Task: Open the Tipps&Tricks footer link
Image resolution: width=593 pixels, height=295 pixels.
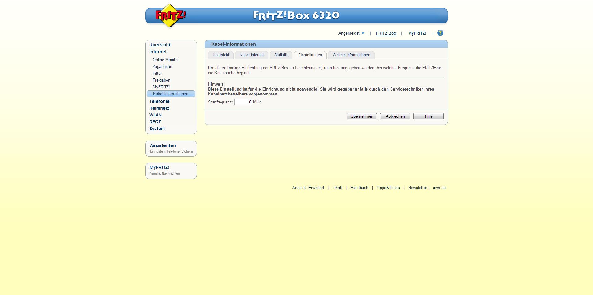Action: [388, 188]
